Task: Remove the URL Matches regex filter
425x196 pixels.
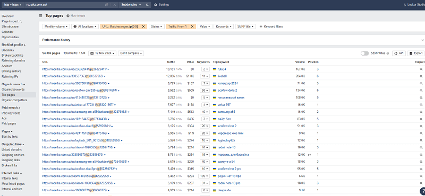Action: 143,26
